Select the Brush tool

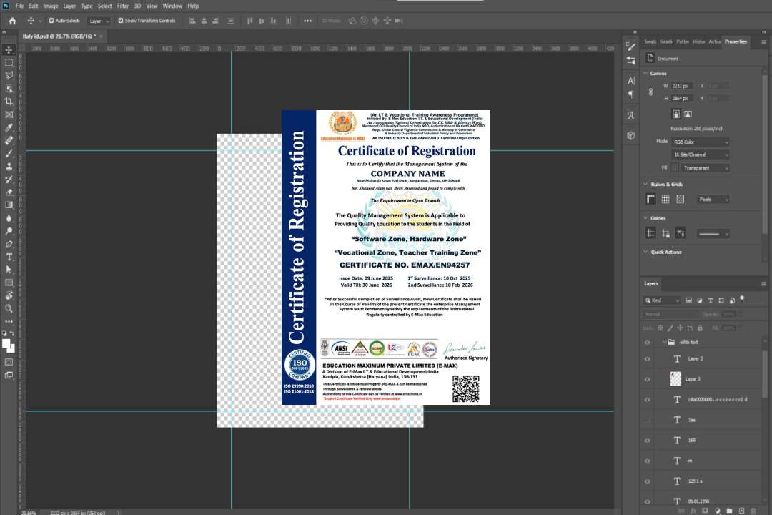[9, 153]
